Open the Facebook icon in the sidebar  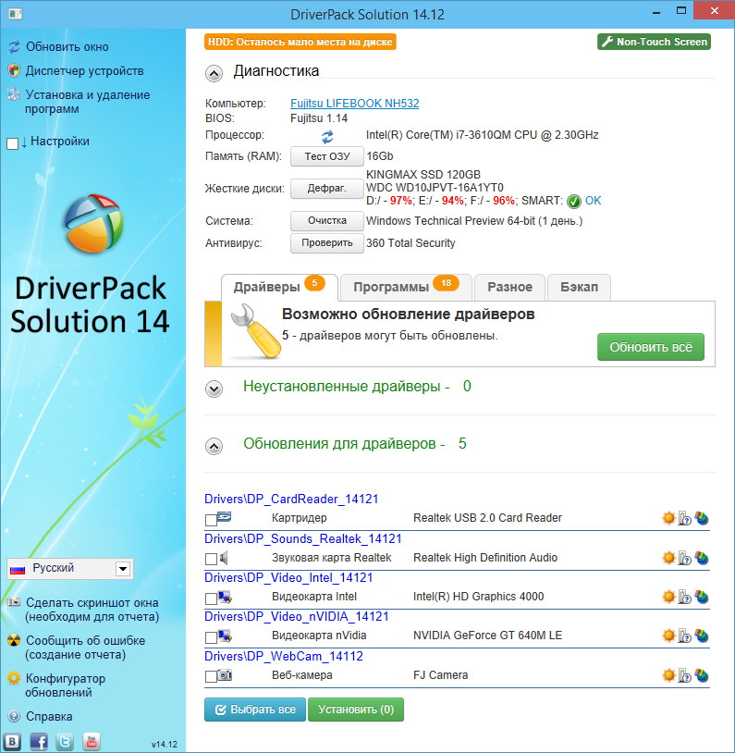pos(39,742)
